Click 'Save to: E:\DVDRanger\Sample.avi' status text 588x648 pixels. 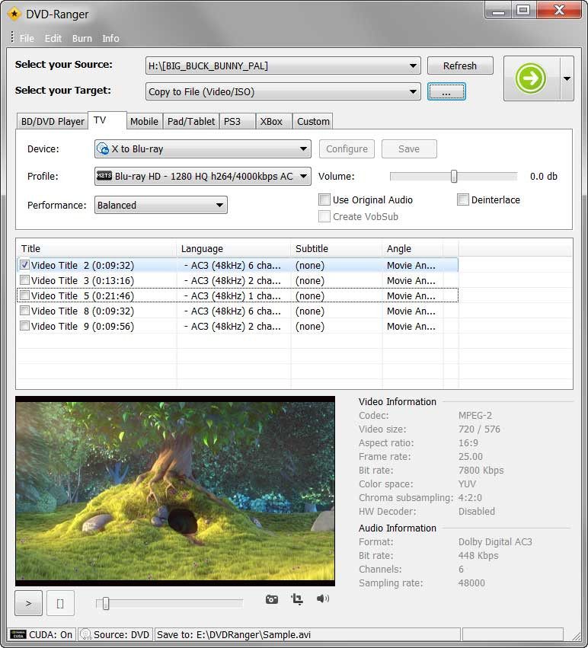tap(234, 634)
